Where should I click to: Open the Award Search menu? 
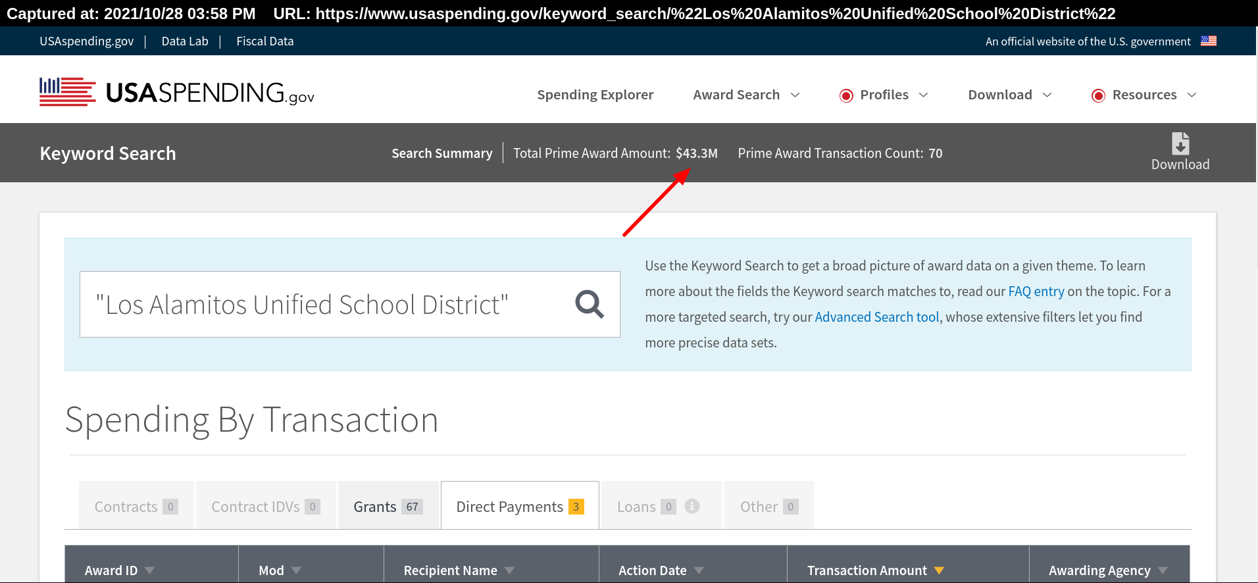(x=736, y=95)
